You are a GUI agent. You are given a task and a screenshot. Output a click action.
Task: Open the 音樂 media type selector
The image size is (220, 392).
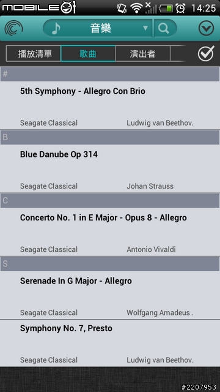pyautogui.click(x=98, y=28)
